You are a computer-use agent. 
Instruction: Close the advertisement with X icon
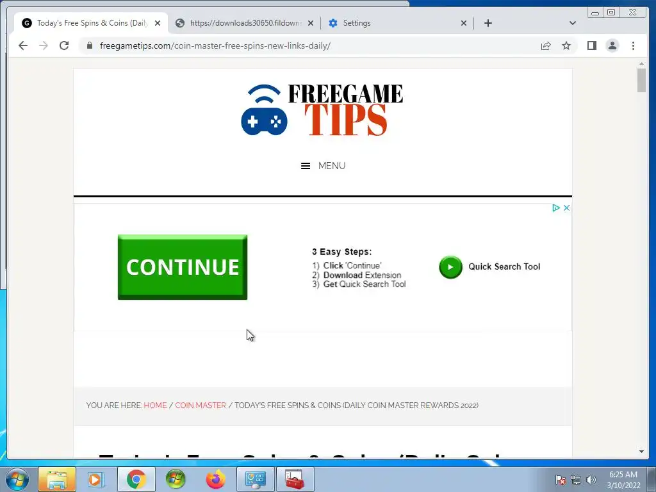pos(566,208)
